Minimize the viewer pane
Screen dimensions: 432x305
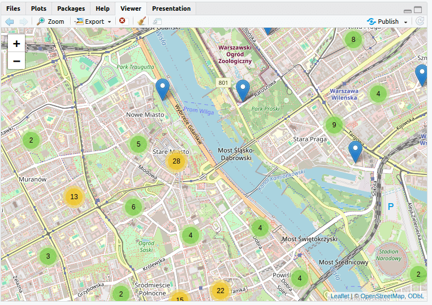408,11
